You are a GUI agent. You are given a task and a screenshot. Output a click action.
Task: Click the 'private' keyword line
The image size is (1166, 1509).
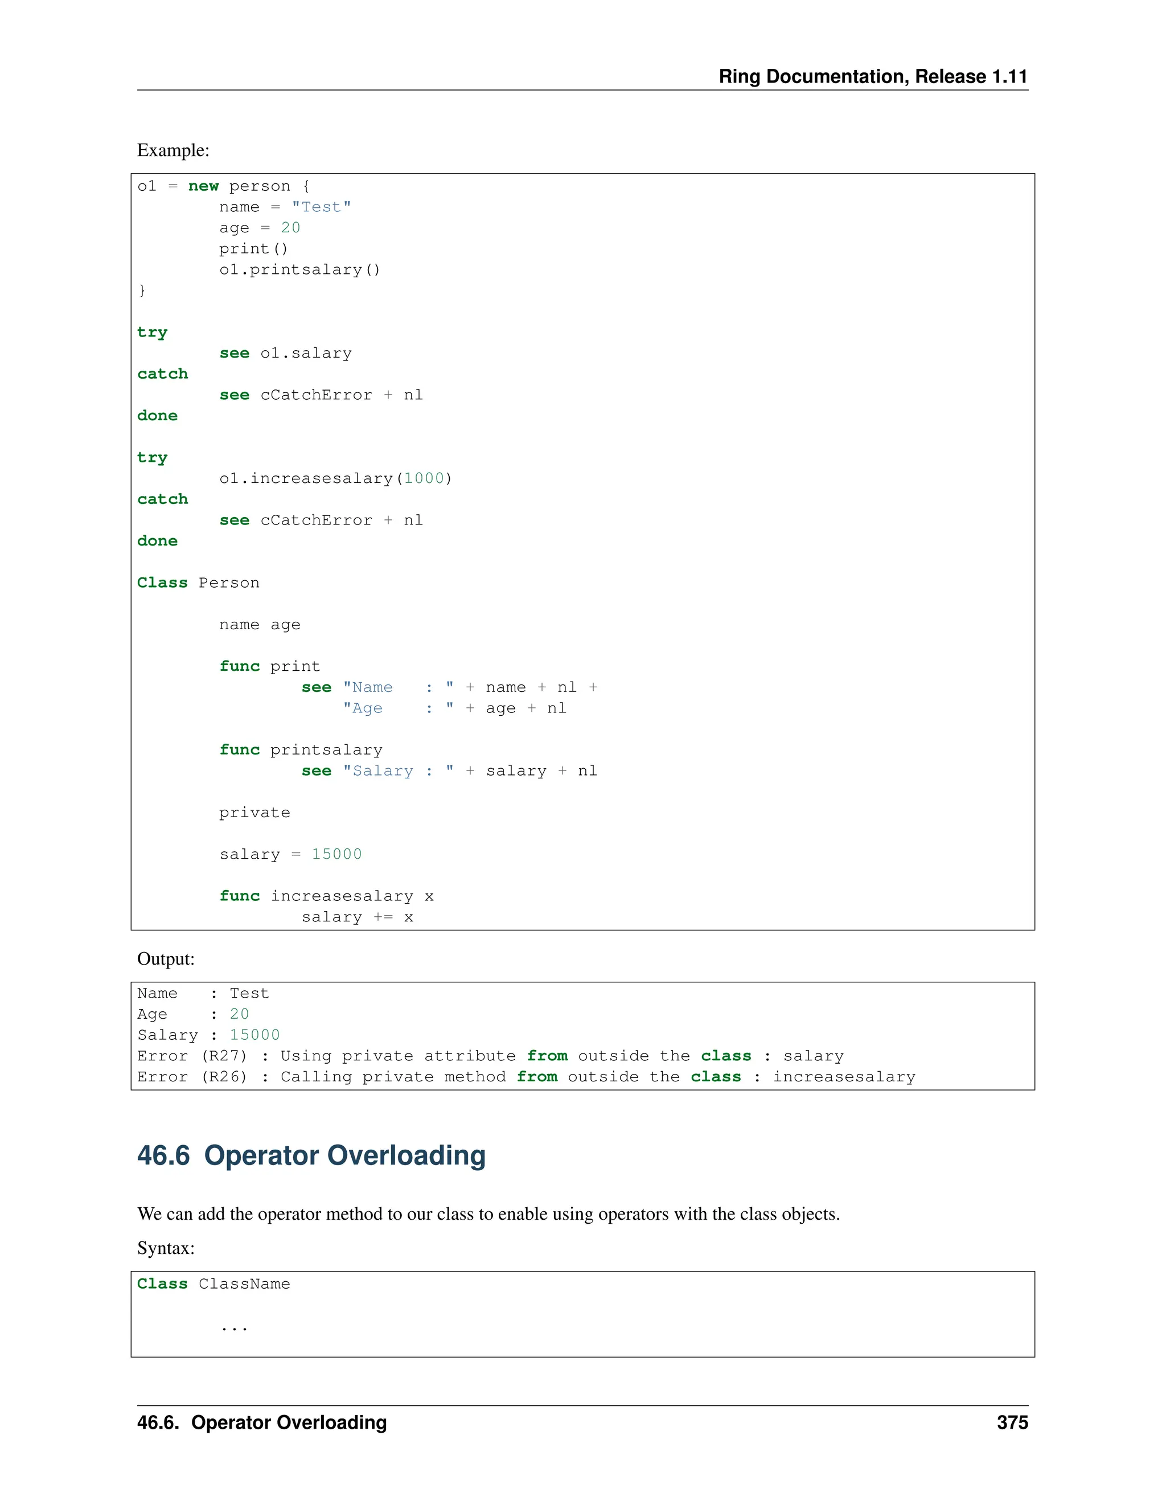254,813
